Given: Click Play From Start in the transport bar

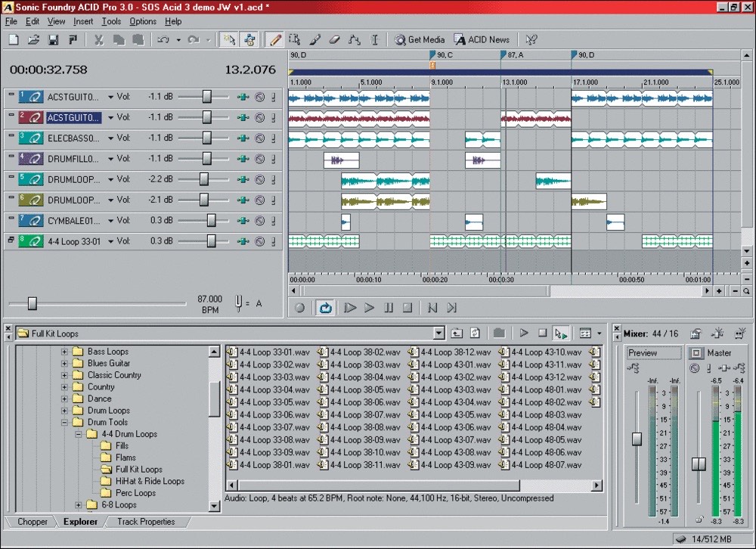Looking at the screenshot, I should tap(350, 308).
